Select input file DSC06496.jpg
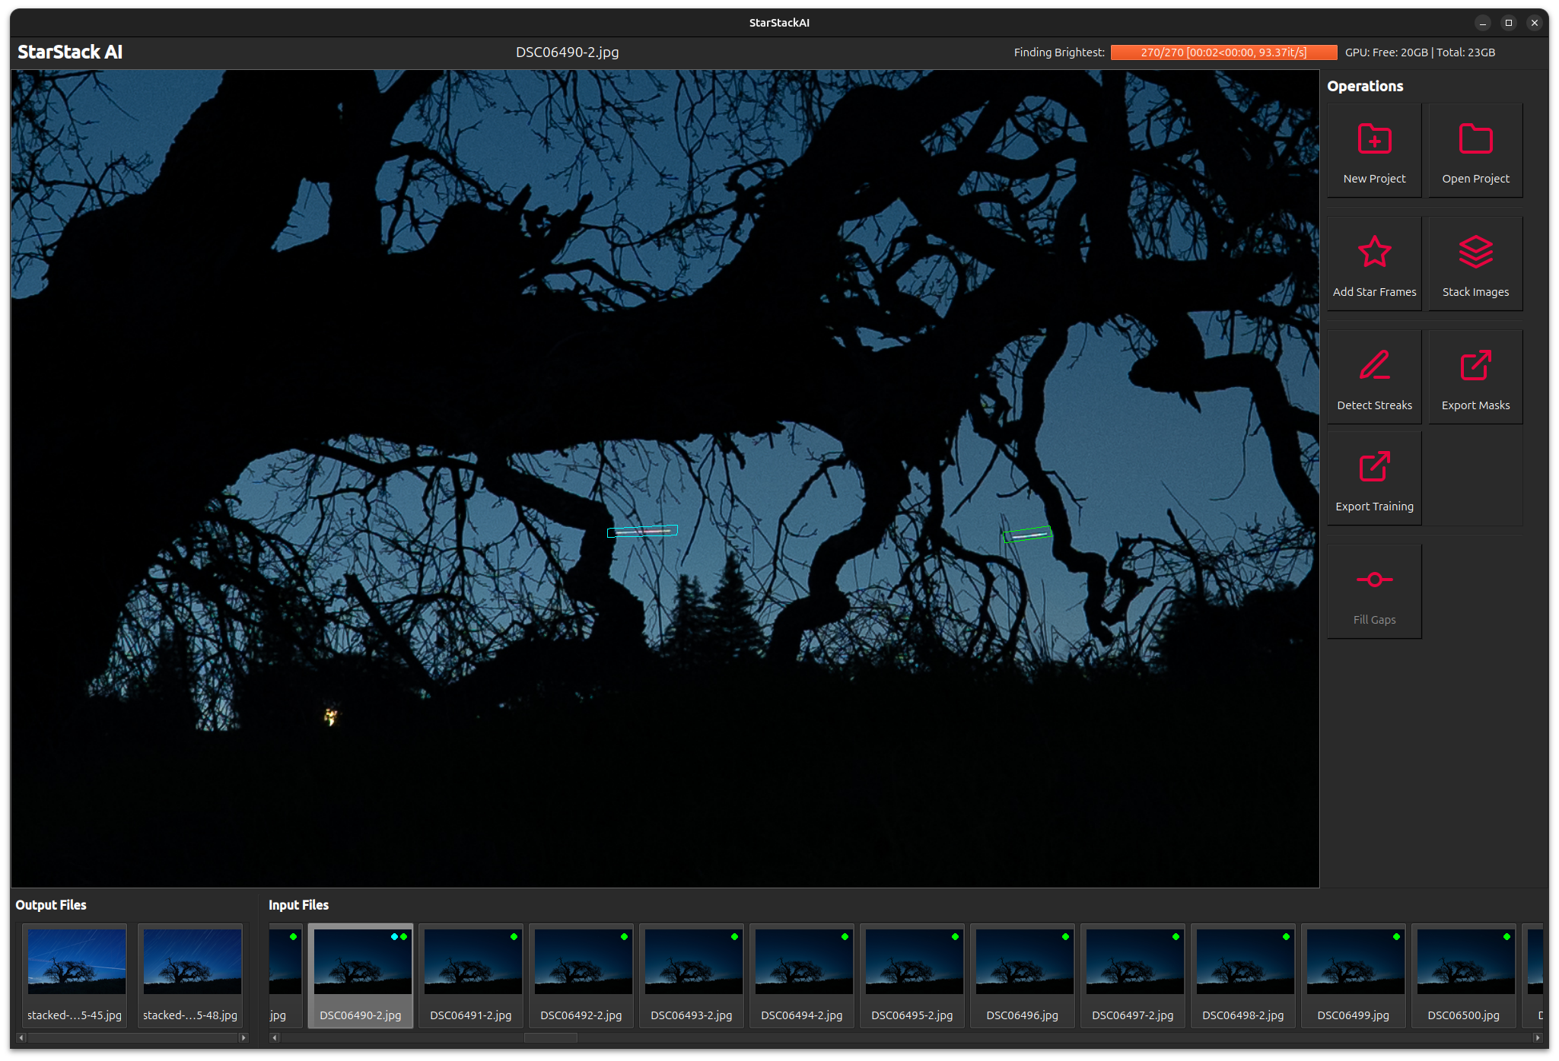Screen dimensions: 1559x1061 tap(1022, 961)
